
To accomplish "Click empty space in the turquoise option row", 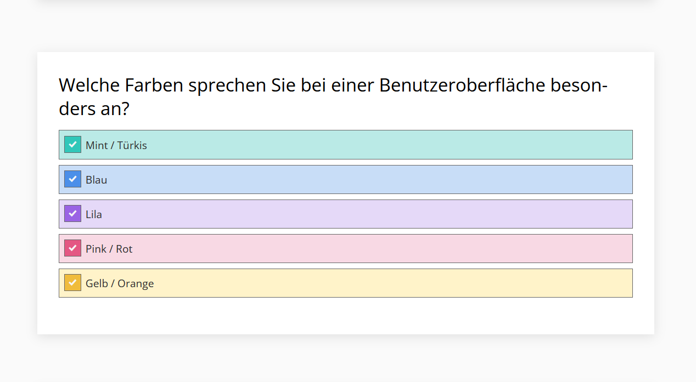I will (384, 145).
